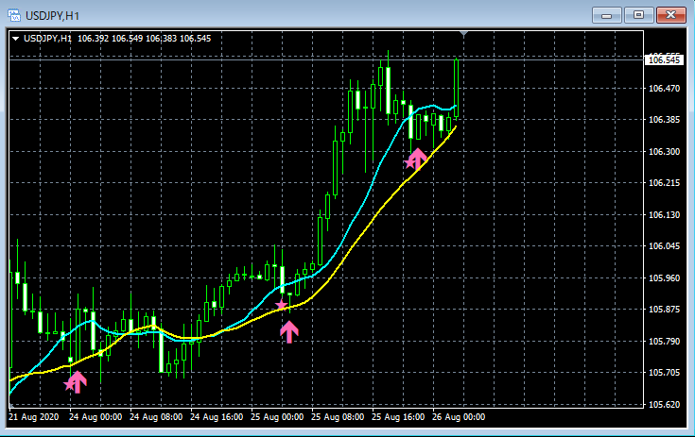Click the 106.130 price scale label
Image resolution: width=695 pixels, height=437 pixels.
[664, 214]
